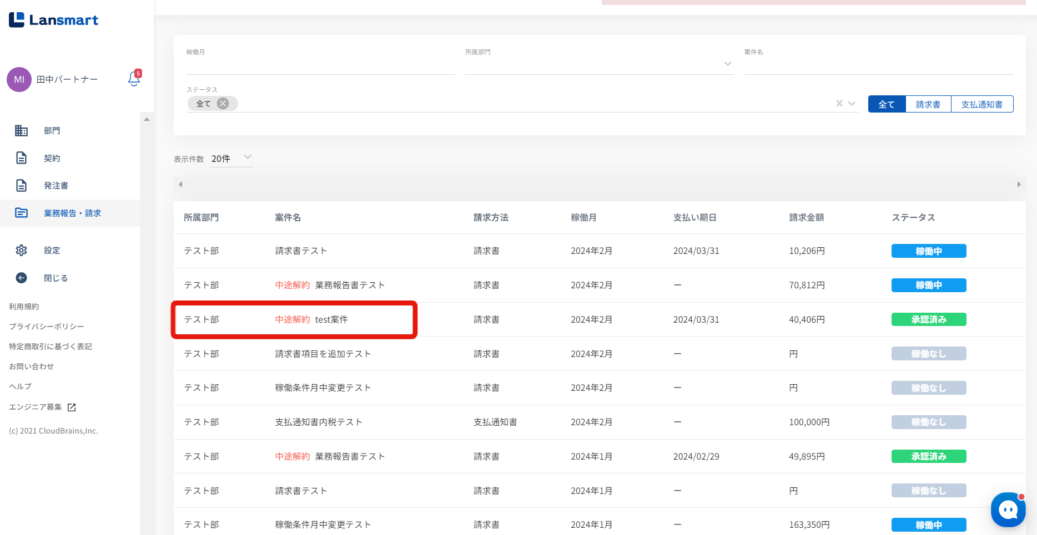The image size is (1037, 535).
Task: Click the 契約 document icon
Action: pos(21,158)
